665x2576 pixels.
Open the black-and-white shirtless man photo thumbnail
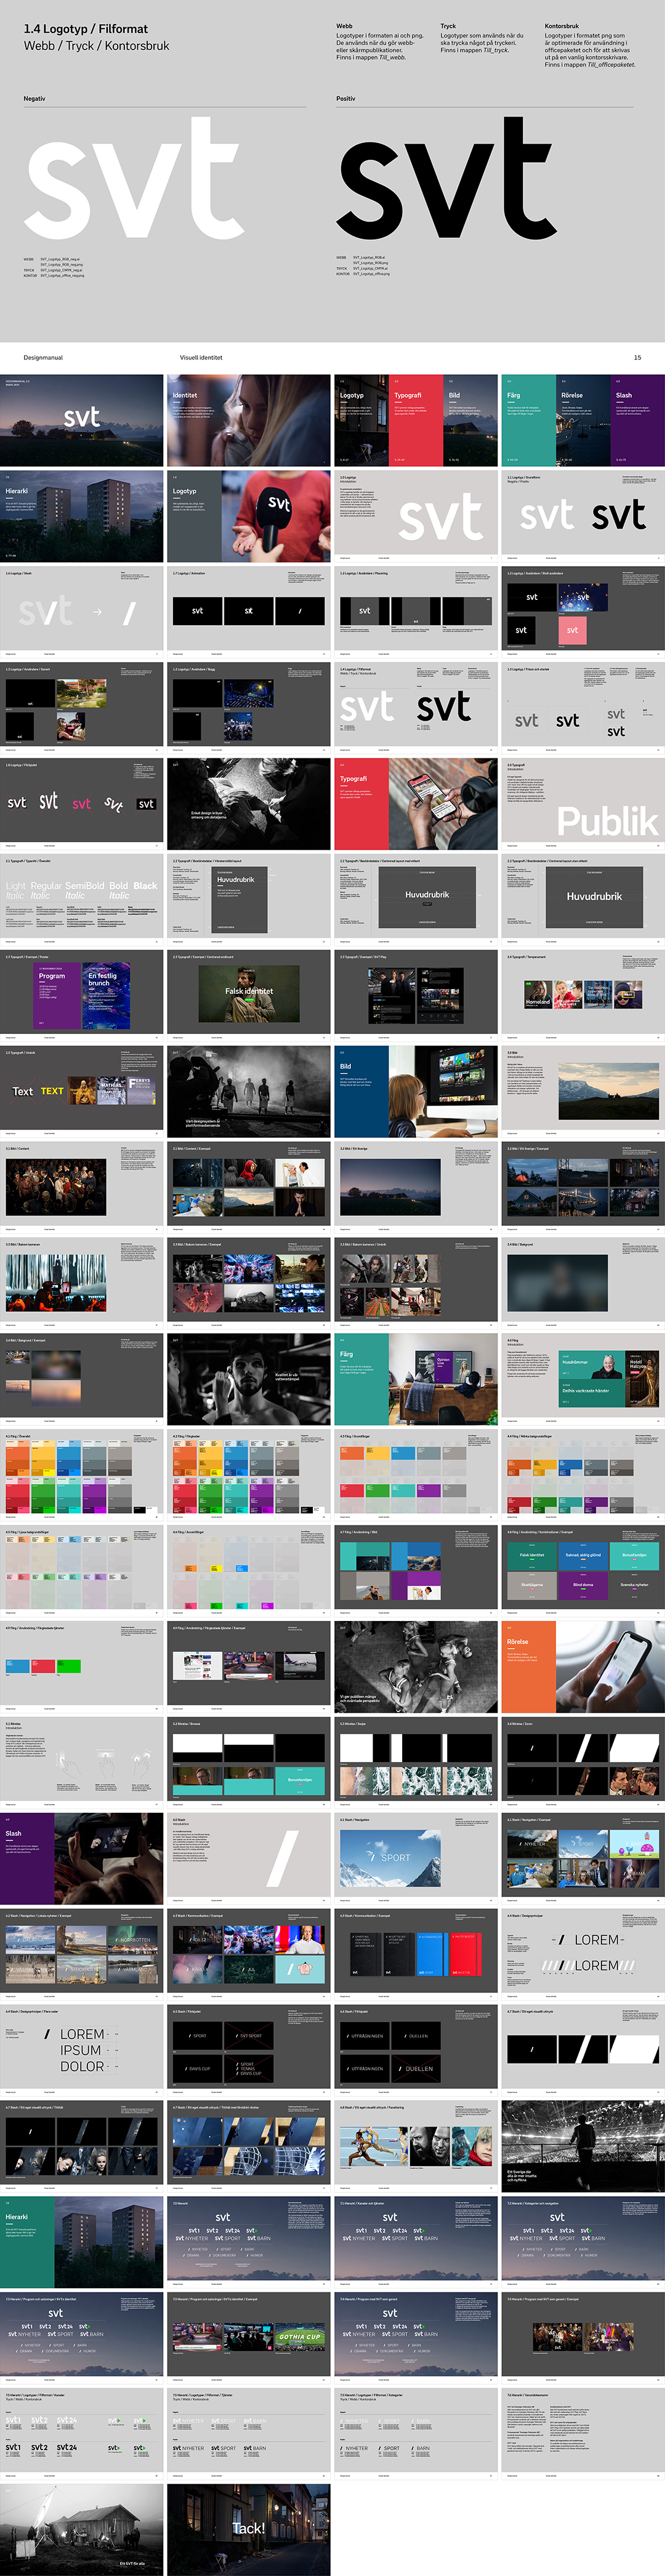tap(249, 1379)
